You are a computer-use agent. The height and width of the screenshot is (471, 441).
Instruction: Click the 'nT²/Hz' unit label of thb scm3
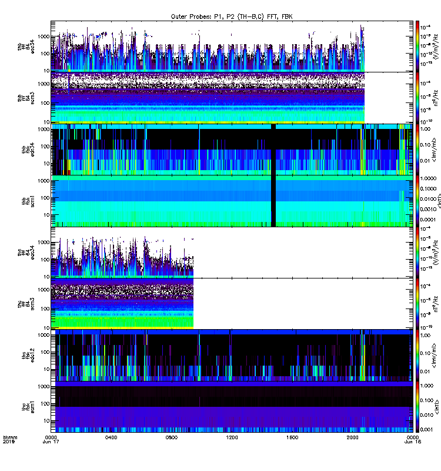point(436,98)
